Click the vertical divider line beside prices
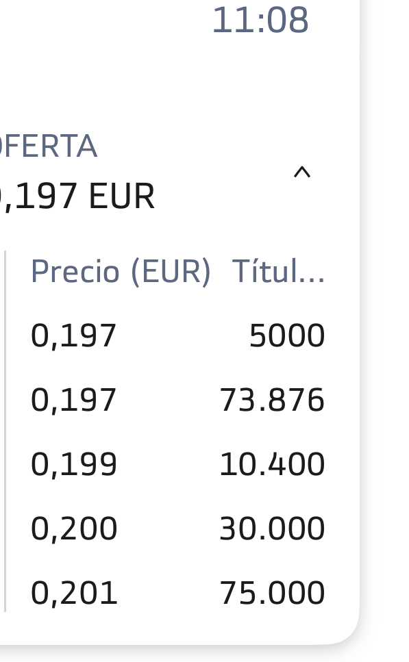This screenshot has height=662, width=409. click(5, 431)
